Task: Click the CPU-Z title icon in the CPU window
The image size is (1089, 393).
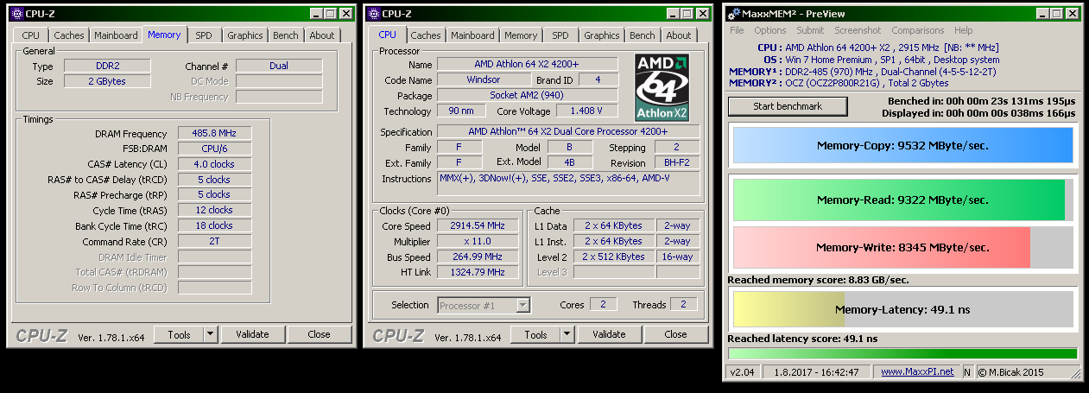Action: (x=373, y=13)
